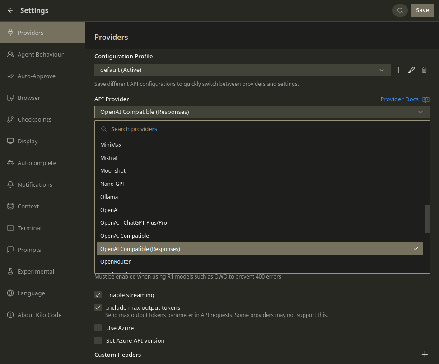The width and height of the screenshot is (439, 364).
Task: Select the Prompts chat bubble icon
Action: 10,250
